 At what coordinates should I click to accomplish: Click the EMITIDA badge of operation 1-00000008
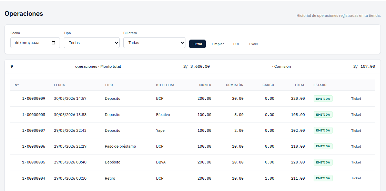pos(323,115)
